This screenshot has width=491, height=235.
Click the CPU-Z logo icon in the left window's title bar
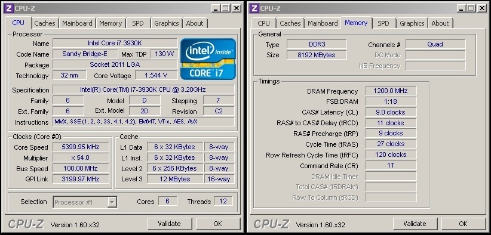pyautogui.click(x=9, y=8)
